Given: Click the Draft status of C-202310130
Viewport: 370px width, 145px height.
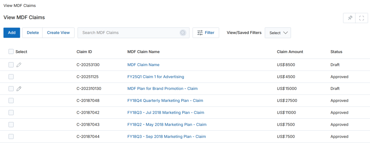Looking at the screenshot, I should coord(335,89).
